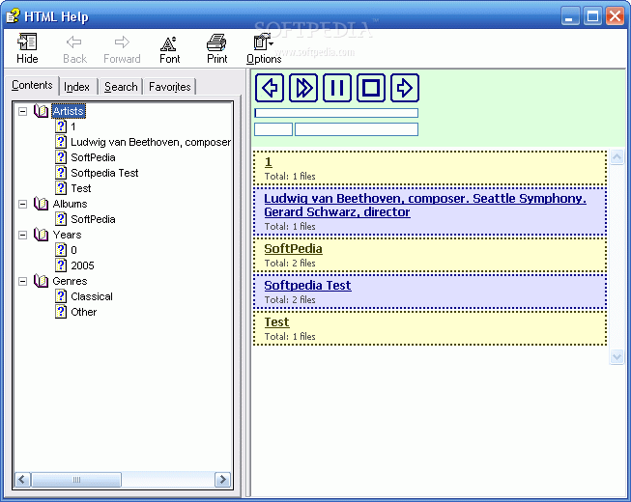The width and height of the screenshot is (631, 502).
Task: Click the Print toolbar button
Action: (x=216, y=48)
